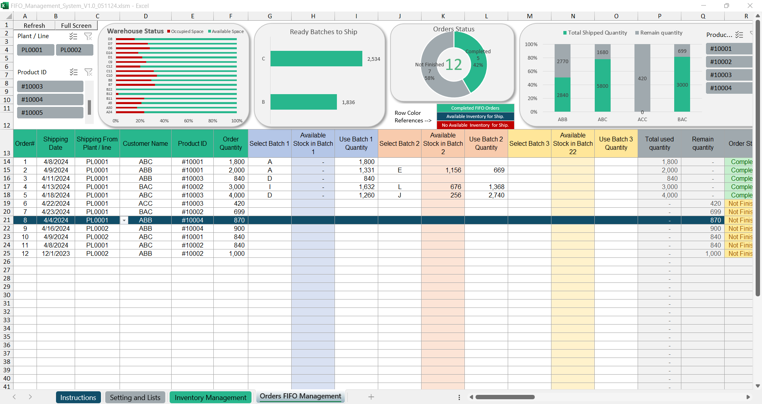Open the sheet tab options three-dot handle
762x404 pixels.
coord(459,397)
